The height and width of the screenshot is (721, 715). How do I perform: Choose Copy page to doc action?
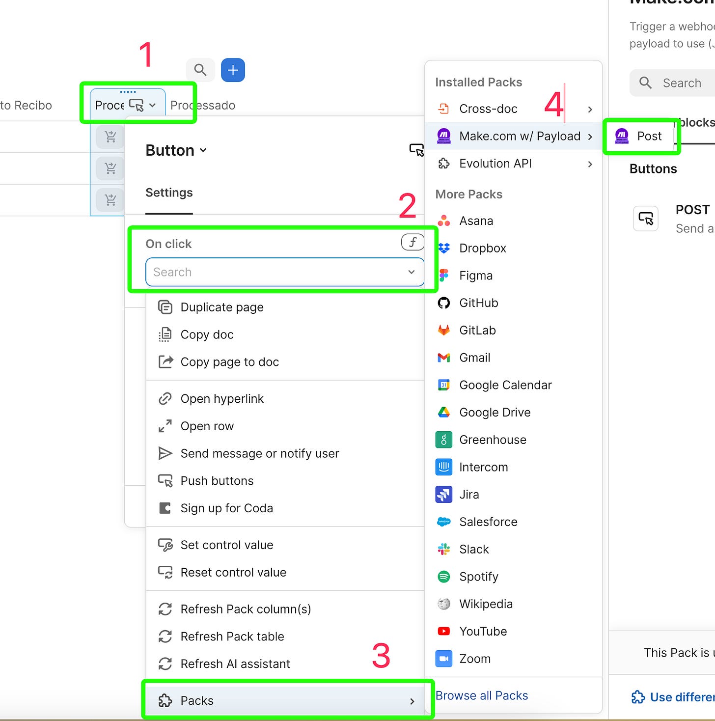tap(285, 362)
